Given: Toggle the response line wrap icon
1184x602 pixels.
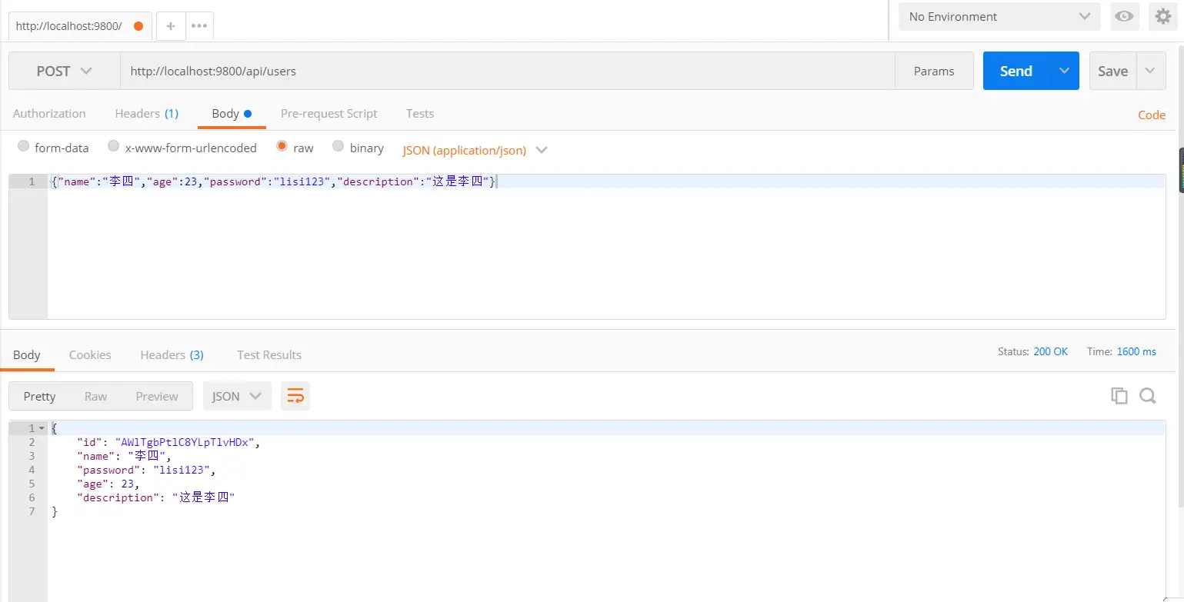Looking at the screenshot, I should click(295, 396).
